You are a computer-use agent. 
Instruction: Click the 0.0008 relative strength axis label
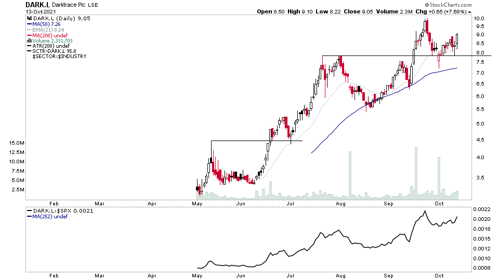[x=482, y=268]
